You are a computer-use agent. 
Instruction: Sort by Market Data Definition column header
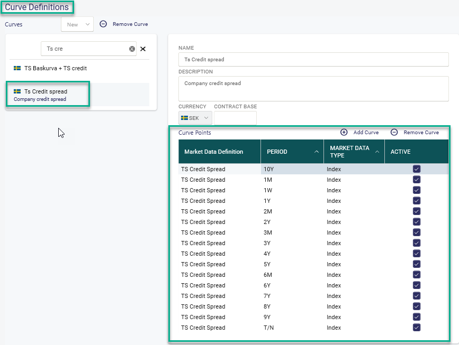click(x=214, y=152)
